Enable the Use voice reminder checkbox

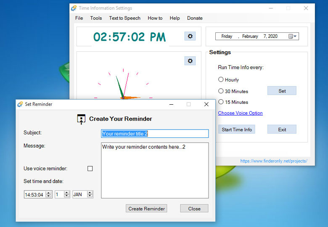pyautogui.click(x=90, y=169)
